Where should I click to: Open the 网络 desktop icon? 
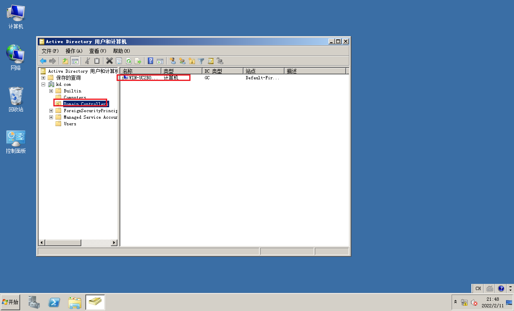pyautogui.click(x=16, y=58)
